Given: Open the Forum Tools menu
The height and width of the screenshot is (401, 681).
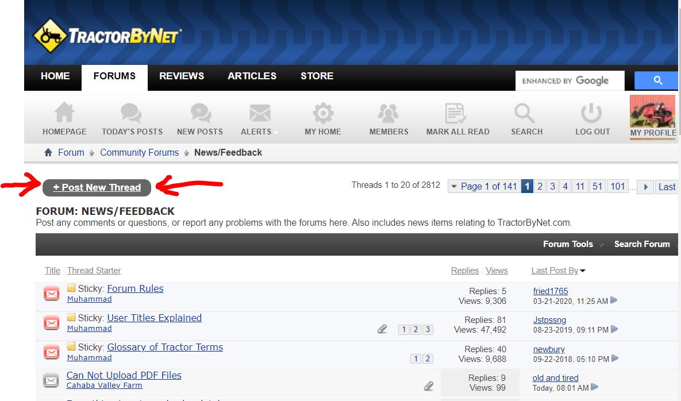Looking at the screenshot, I should pyautogui.click(x=568, y=244).
